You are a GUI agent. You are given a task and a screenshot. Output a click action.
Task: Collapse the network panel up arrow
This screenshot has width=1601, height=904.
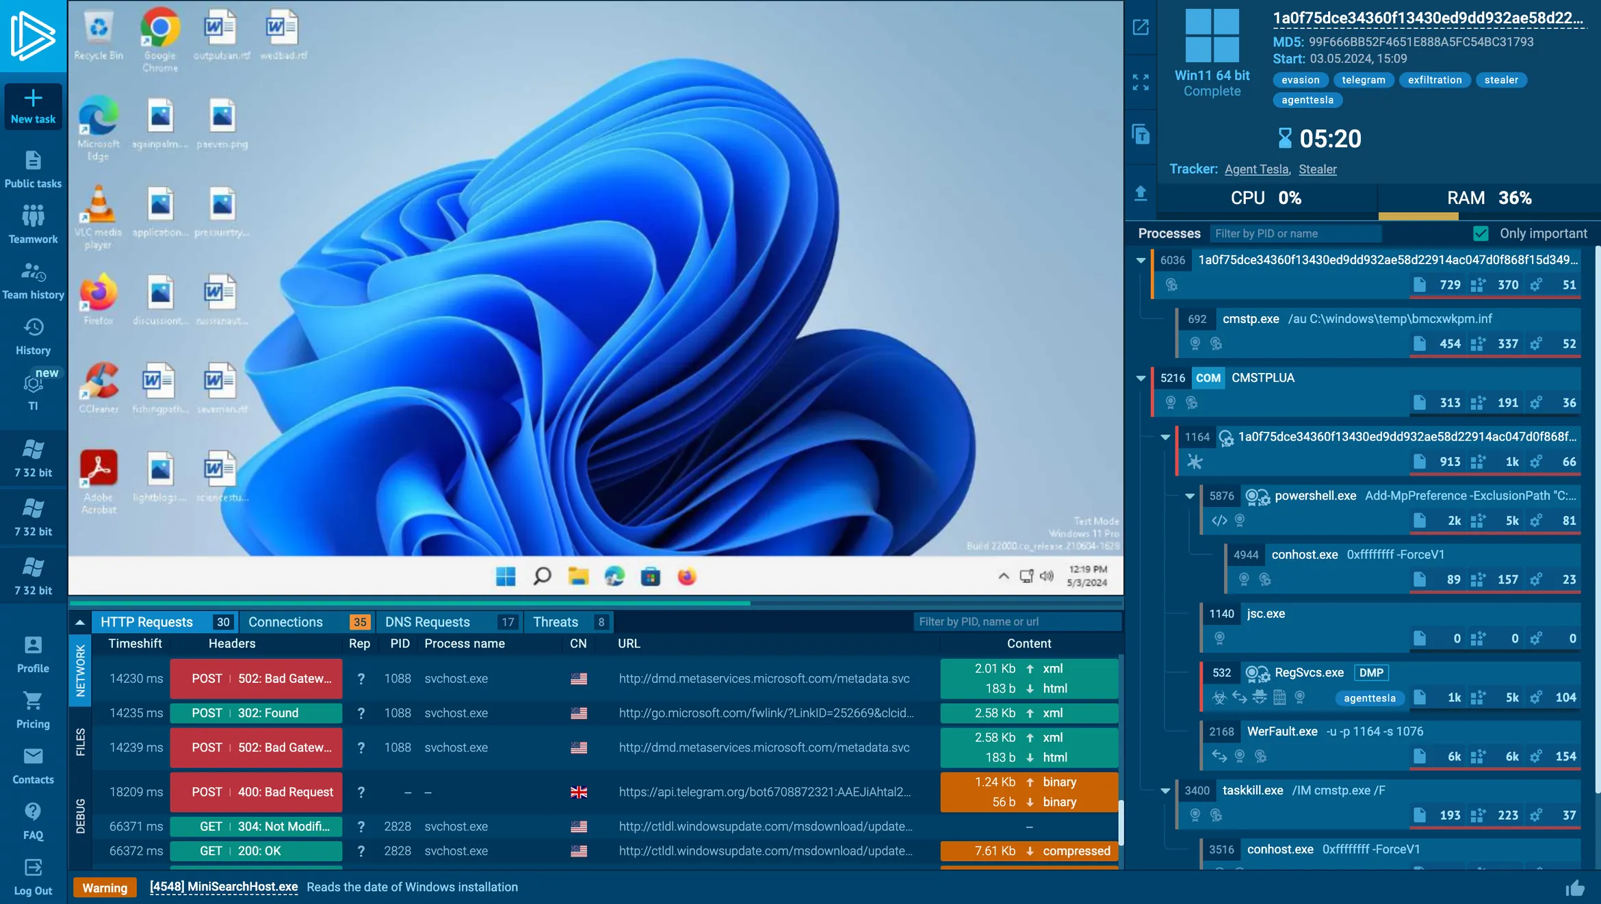click(x=80, y=622)
